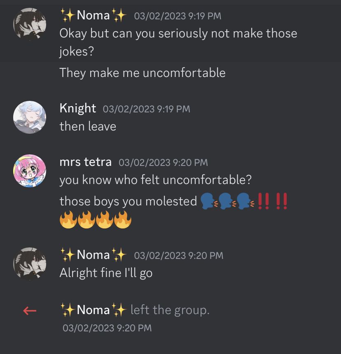This screenshot has width=341, height=354.
Task: Select the 'then leave' message
Action: (88, 126)
